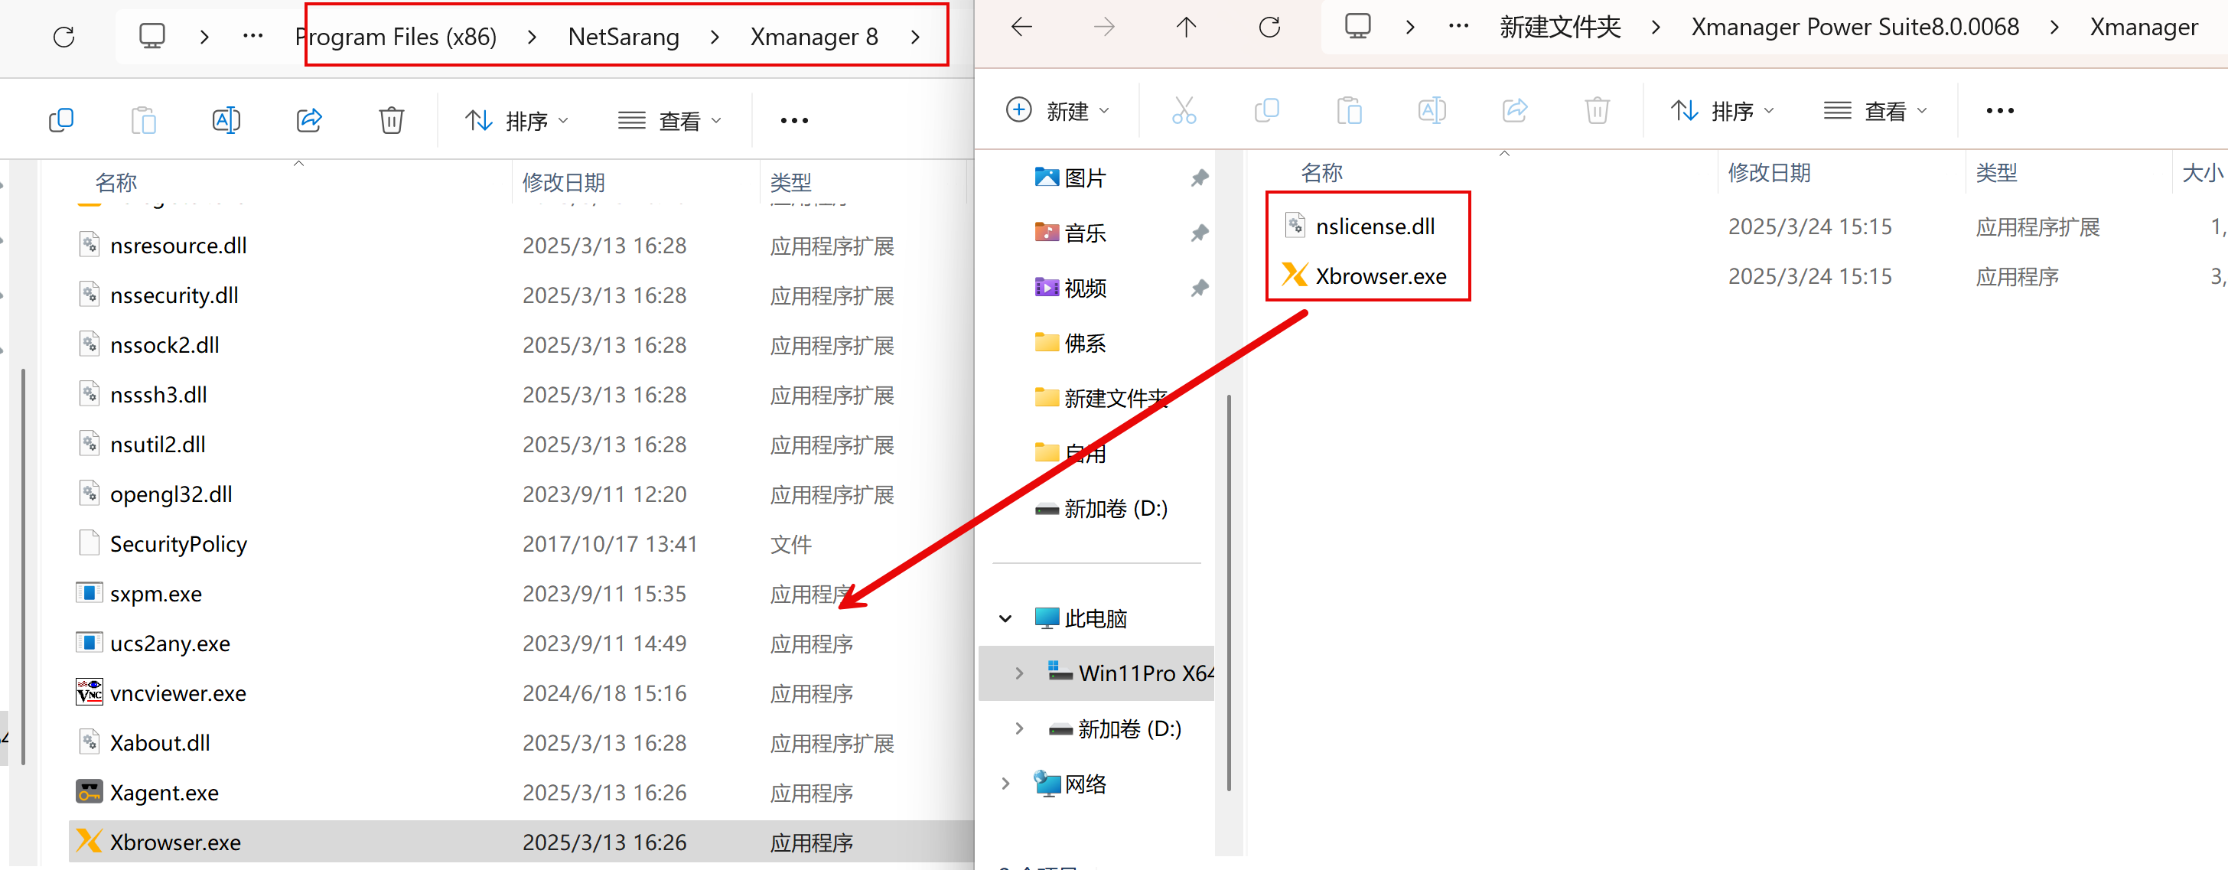Click the share icon in left toolbar
The height and width of the screenshot is (870, 2228).
tap(309, 120)
